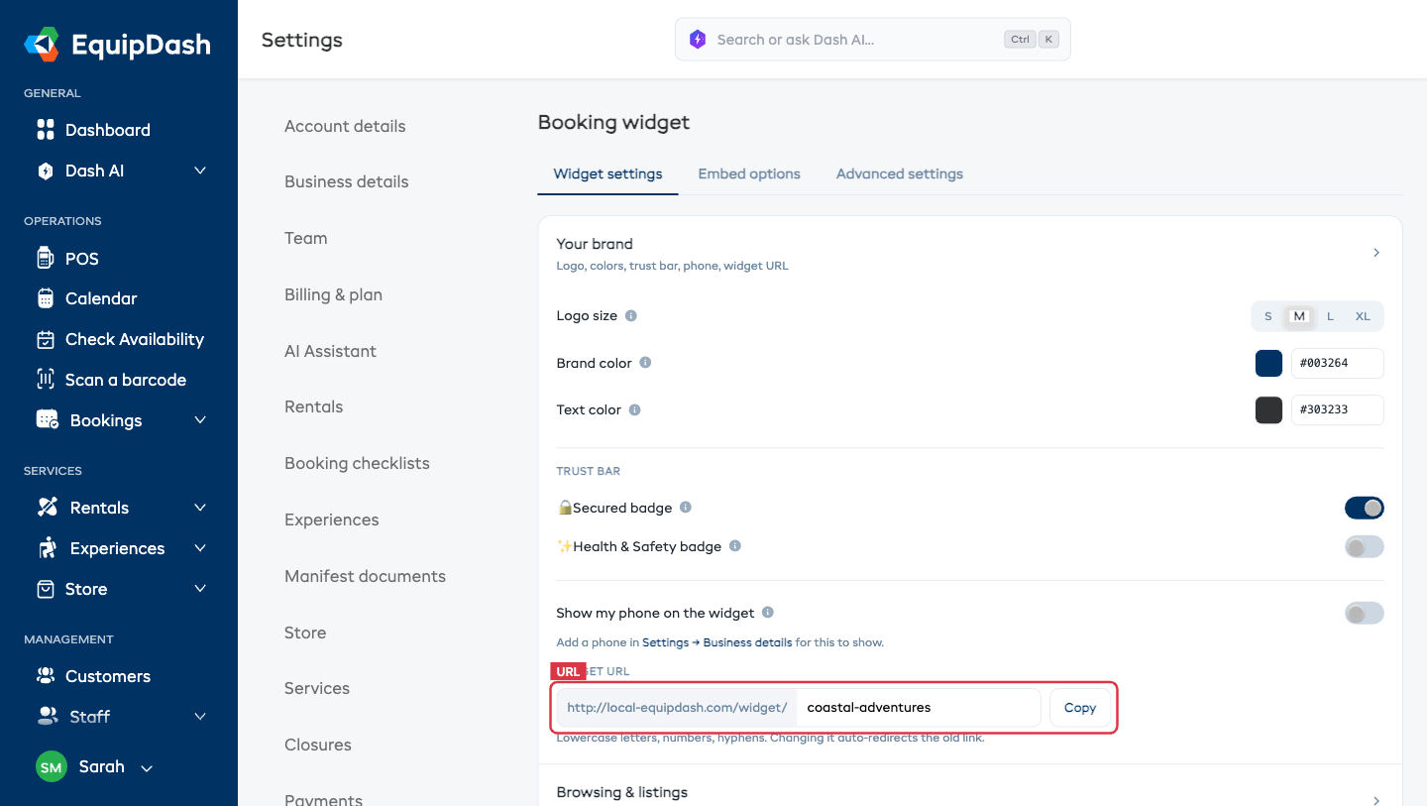The height and width of the screenshot is (806, 1427).
Task: Click the Show my phone info icon
Action: 768,613
